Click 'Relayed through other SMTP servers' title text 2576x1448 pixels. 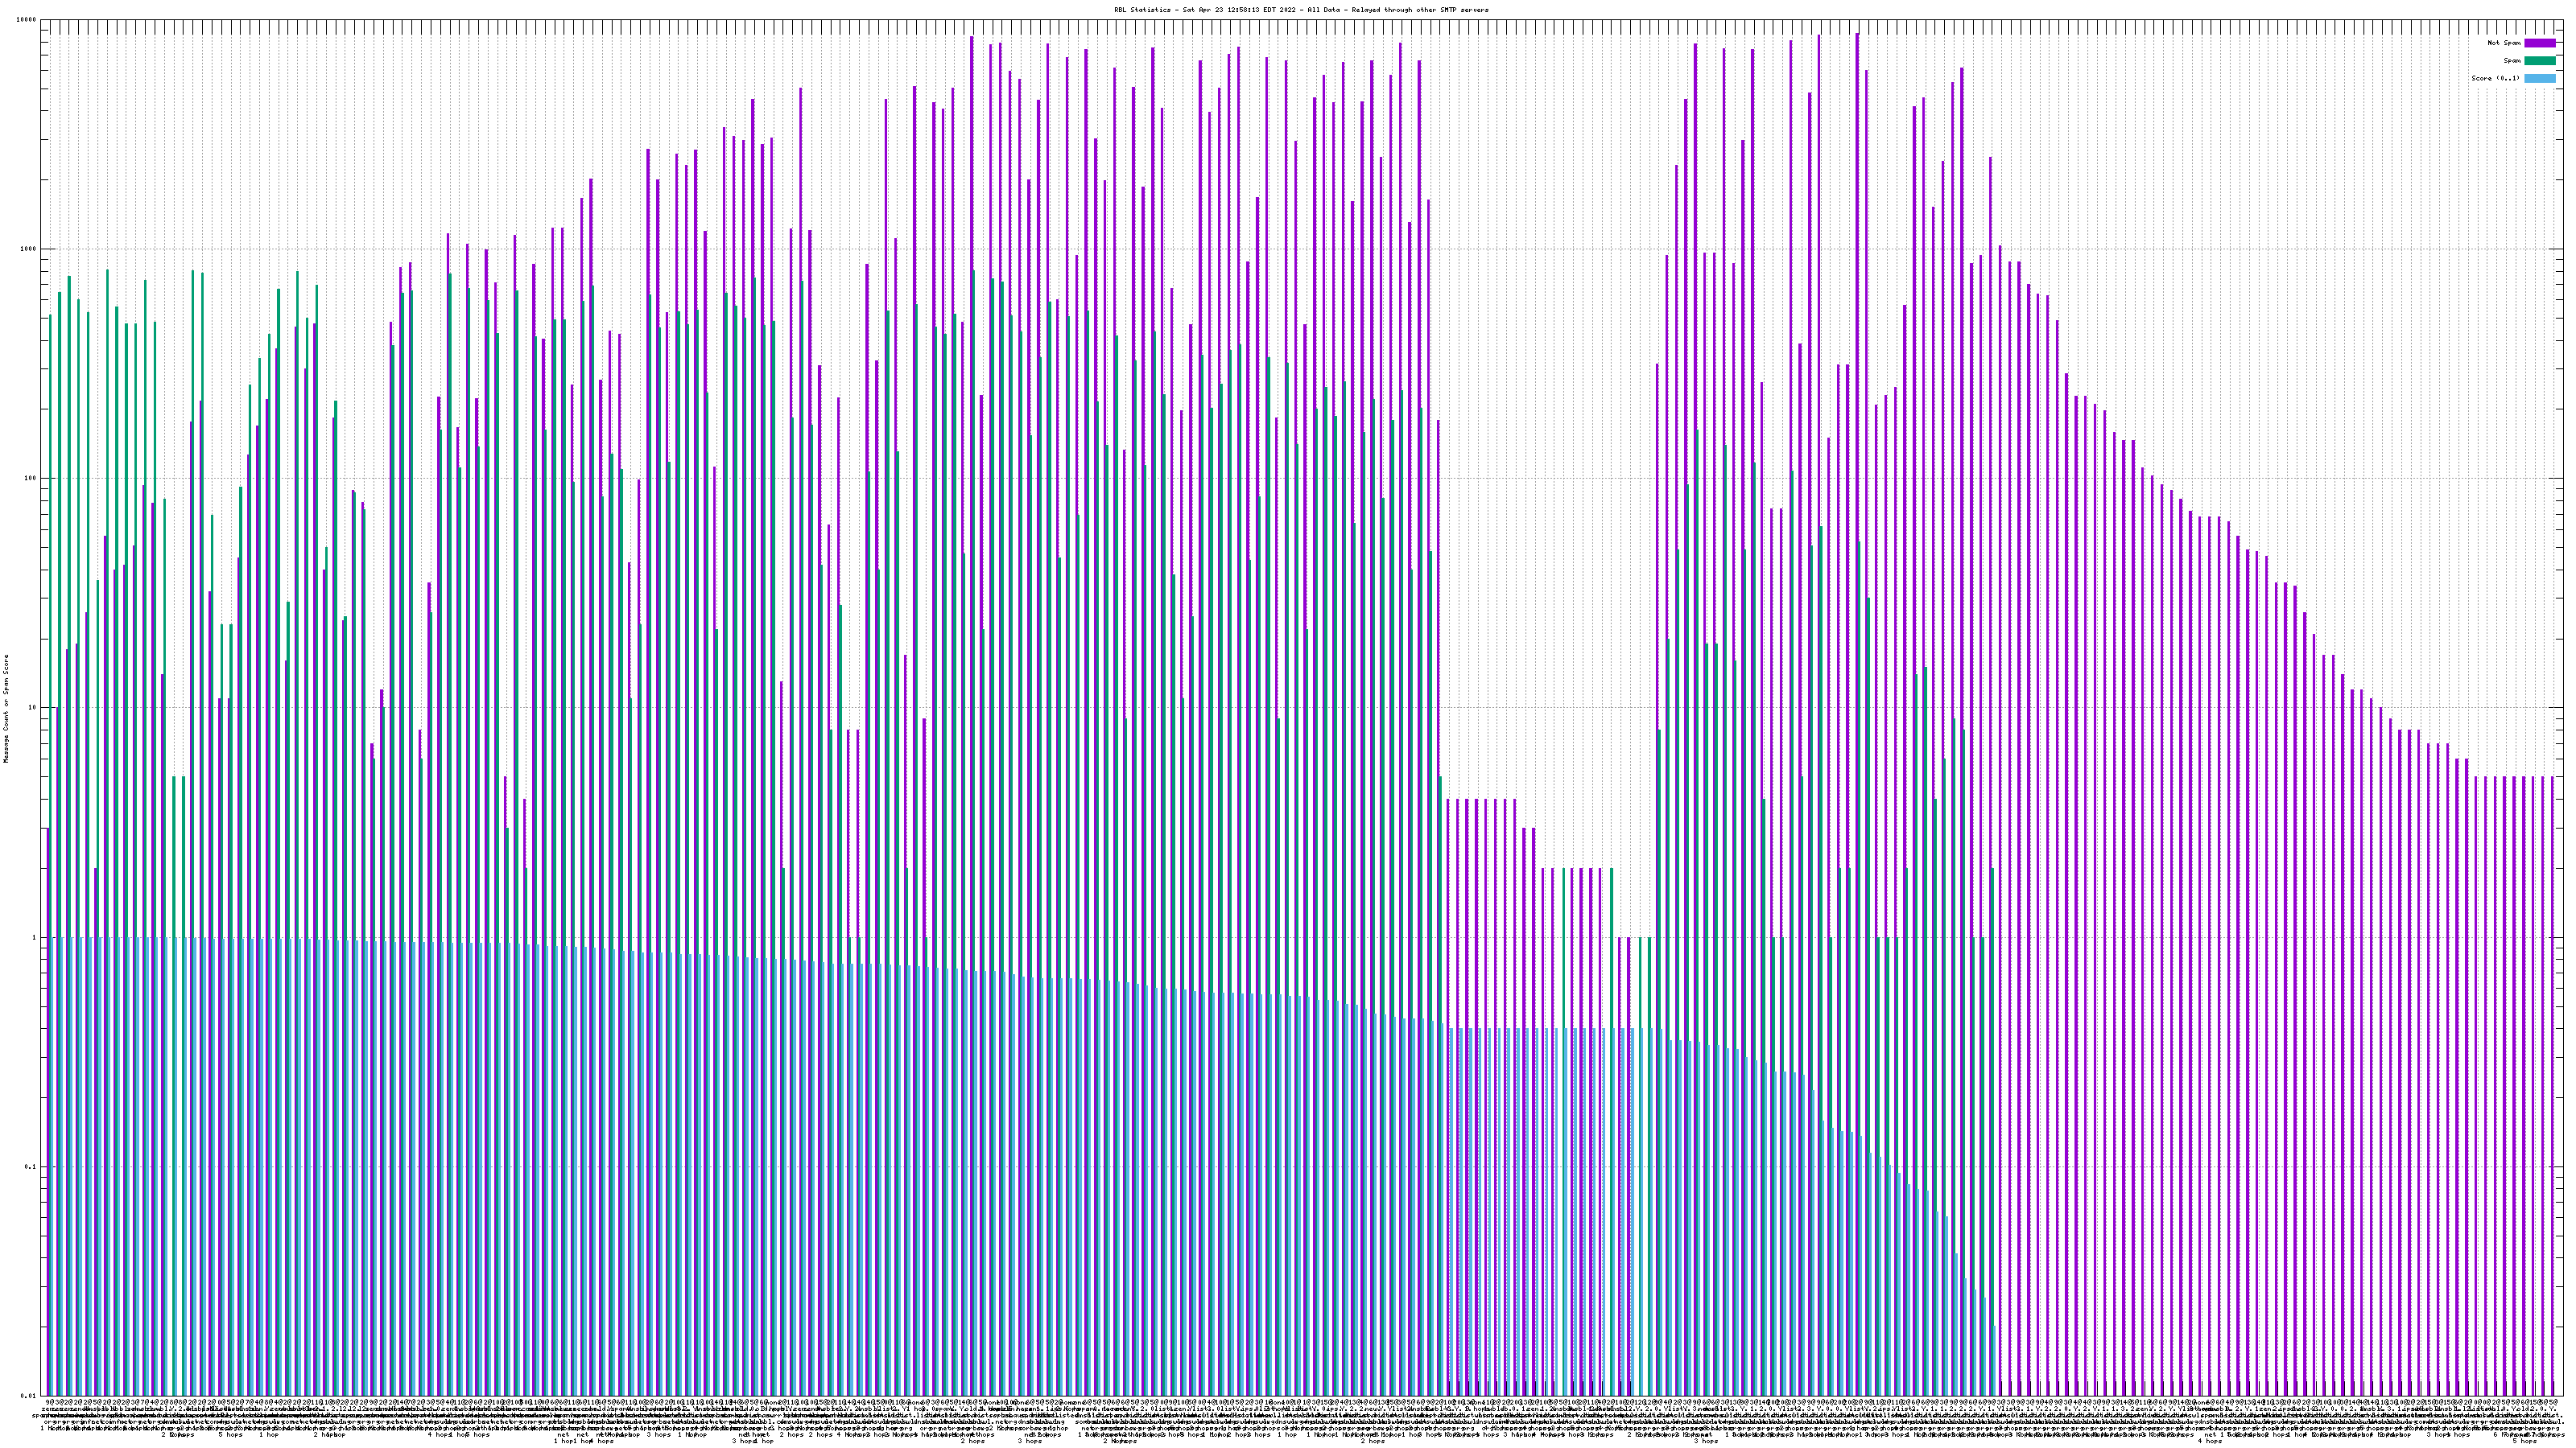coord(1419,10)
